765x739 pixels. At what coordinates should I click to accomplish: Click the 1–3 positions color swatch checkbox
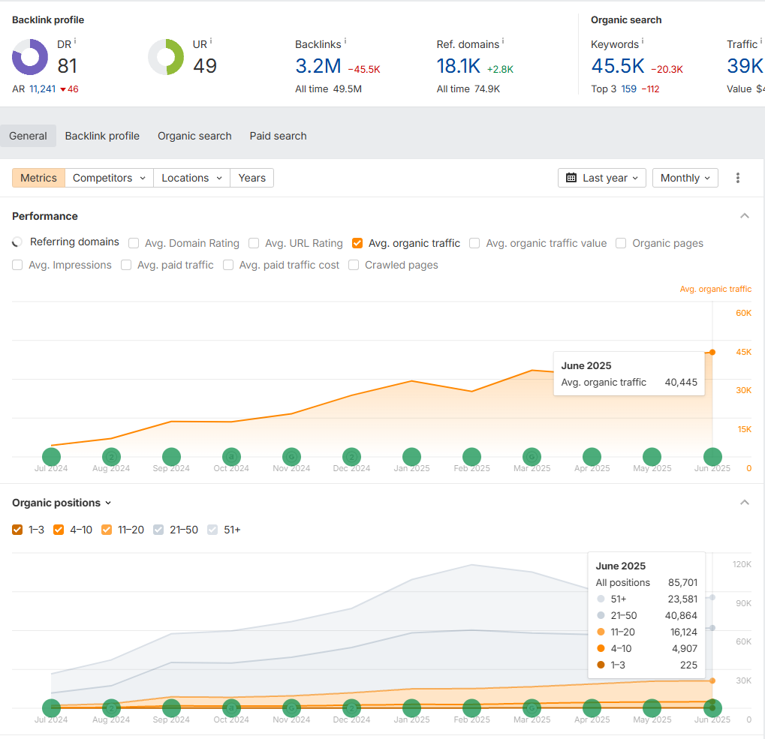pyautogui.click(x=17, y=530)
